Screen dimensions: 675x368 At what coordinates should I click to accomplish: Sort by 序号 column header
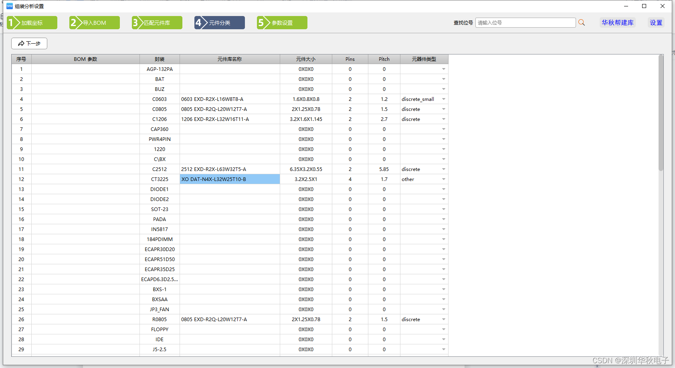click(x=21, y=59)
